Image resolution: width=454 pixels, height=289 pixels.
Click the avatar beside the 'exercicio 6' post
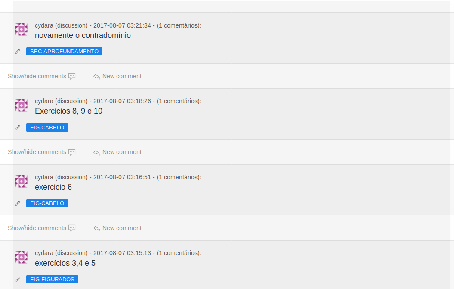point(21,181)
